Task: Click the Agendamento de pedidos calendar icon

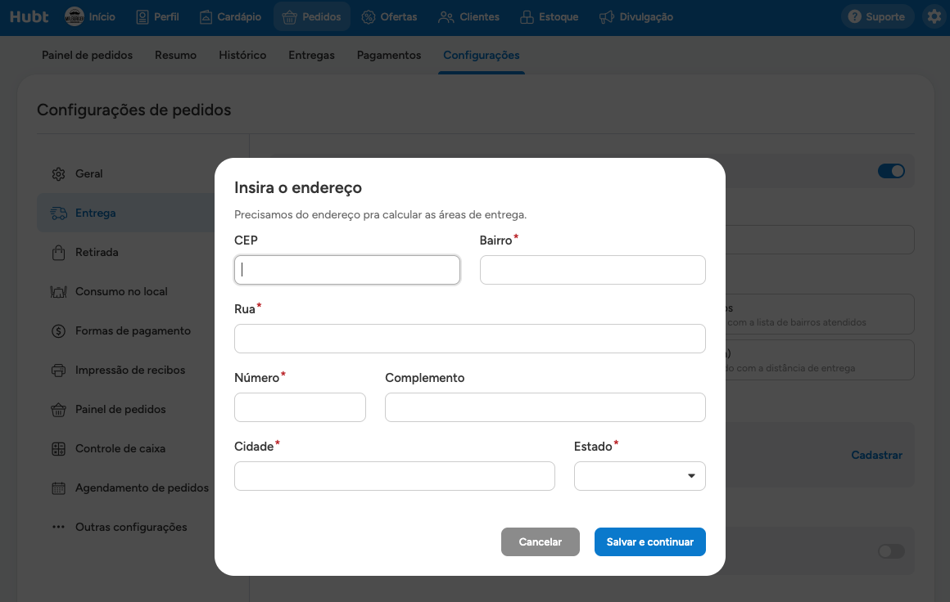Action: [x=58, y=488]
